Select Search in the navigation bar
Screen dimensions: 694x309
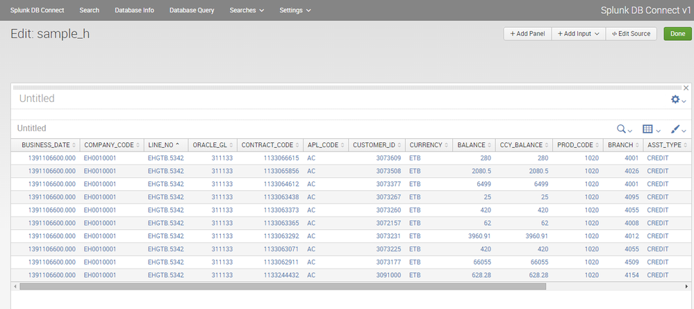[89, 10]
